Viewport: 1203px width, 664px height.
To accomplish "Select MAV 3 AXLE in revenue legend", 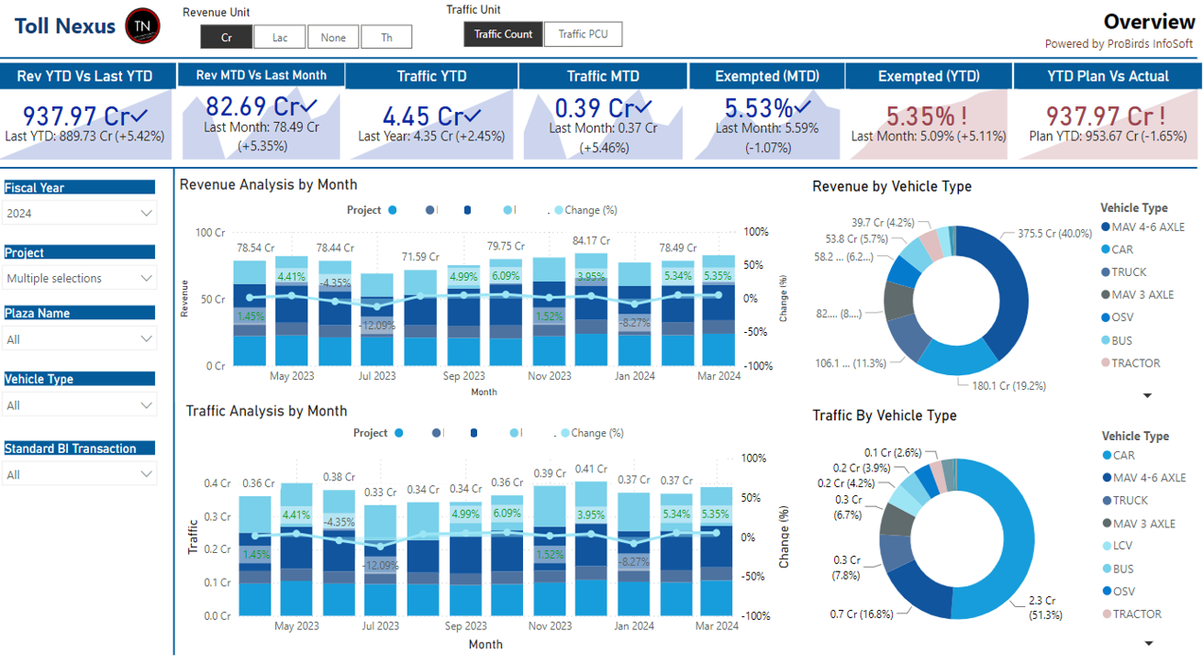I will coord(1137,295).
